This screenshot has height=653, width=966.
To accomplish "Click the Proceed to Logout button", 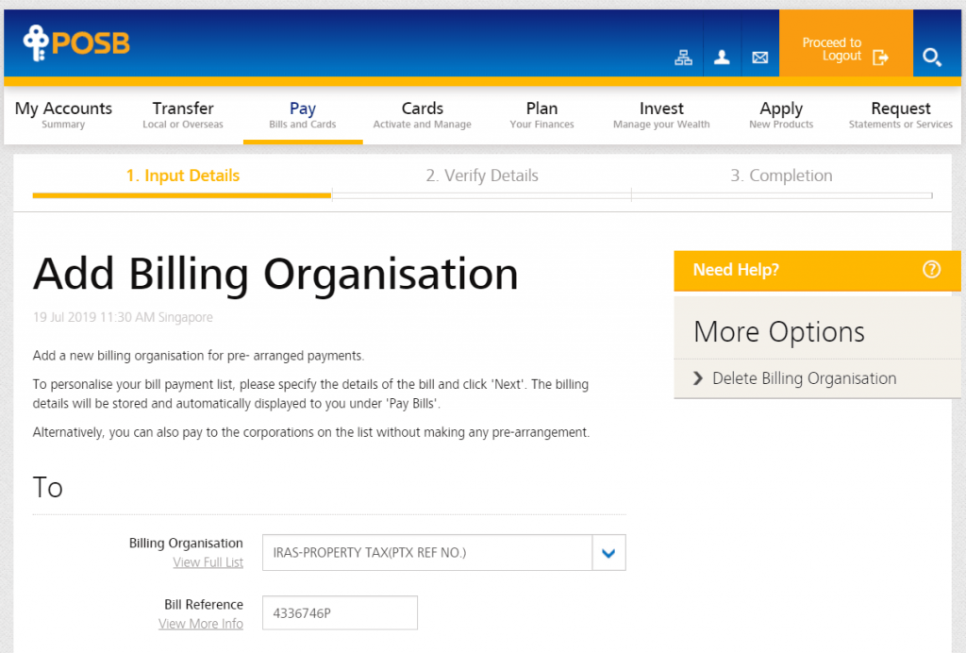I will point(846,43).
